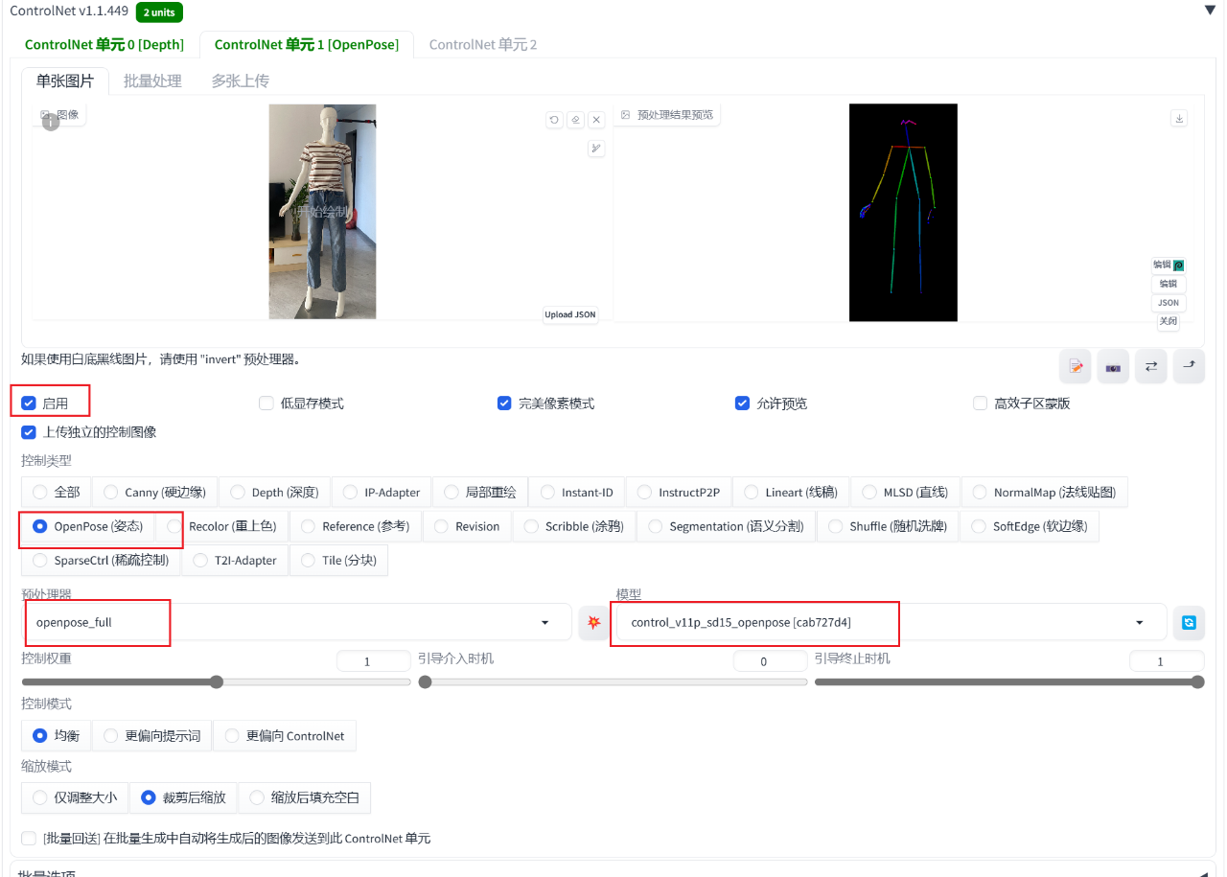Click the explosion icon to run the preprocessor
1227x877 pixels.
tap(594, 622)
